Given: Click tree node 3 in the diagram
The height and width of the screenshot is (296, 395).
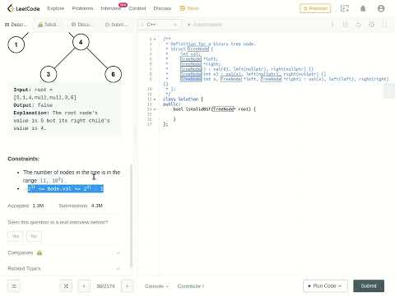Looking at the screenshot, I should [49, 74].
